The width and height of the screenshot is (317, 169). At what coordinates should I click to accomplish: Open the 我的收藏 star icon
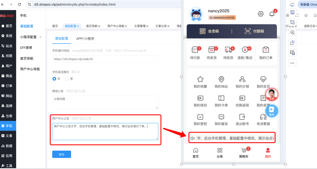[200, 79]
